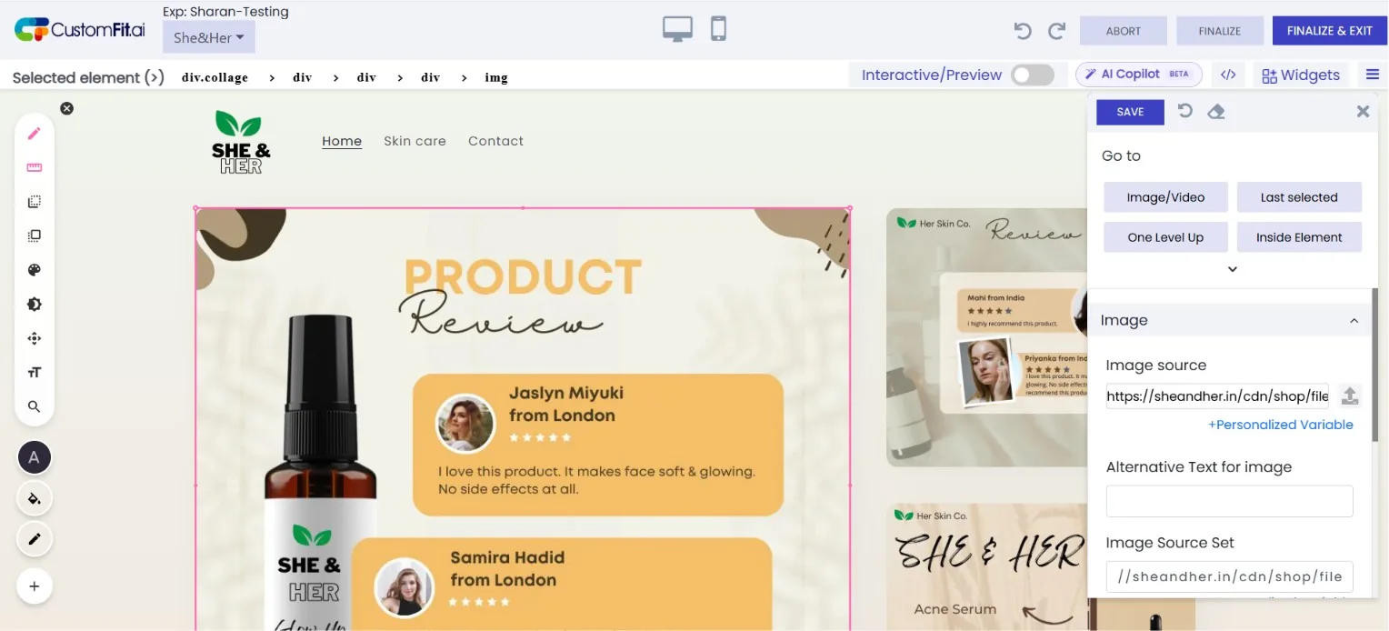This screenshot has width=1389, height=631.
Task: Expand more Go to options chevron
Action: click(1233, 269)
